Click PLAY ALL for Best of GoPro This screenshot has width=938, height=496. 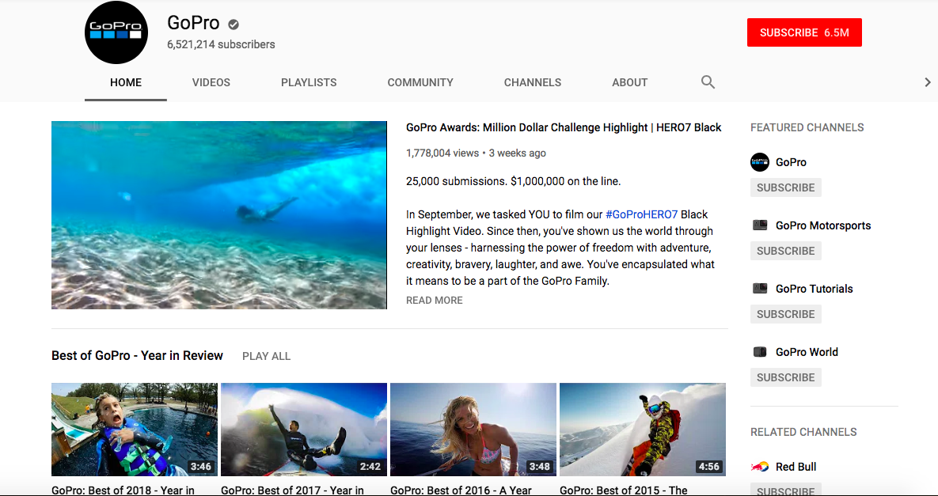pyautogui.click(x=266, y=356)
